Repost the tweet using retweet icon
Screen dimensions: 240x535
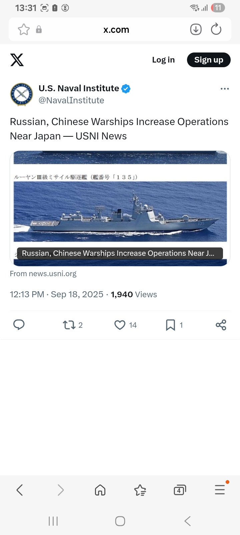pos(69,325)
